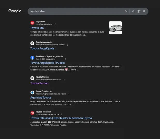160x139 pixels.
Task: Click the phone number 238 371 3240
Action: [54, 122]
